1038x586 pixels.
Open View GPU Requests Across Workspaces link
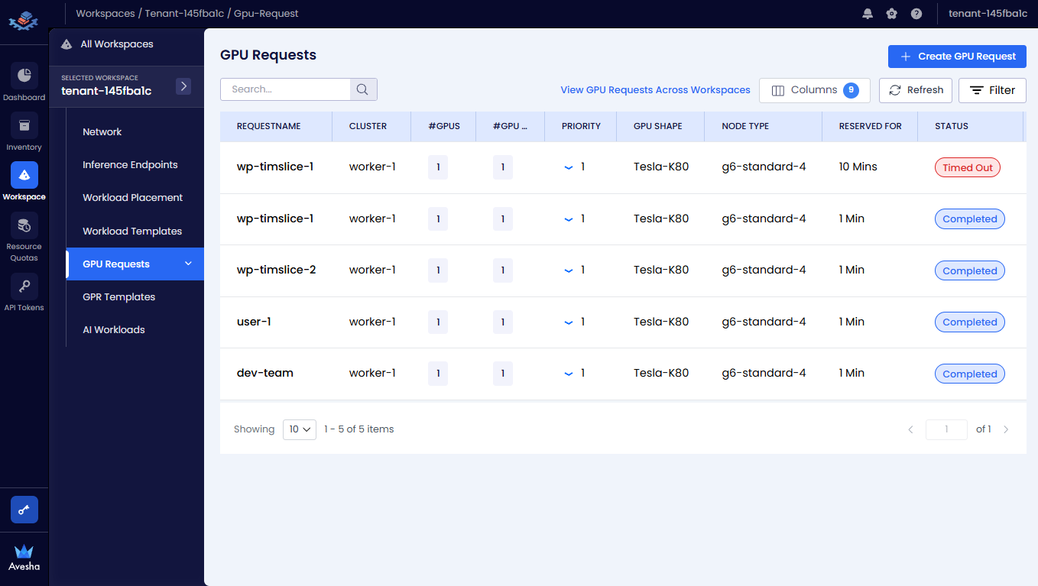pyautogui.click(x=655, y=90)
